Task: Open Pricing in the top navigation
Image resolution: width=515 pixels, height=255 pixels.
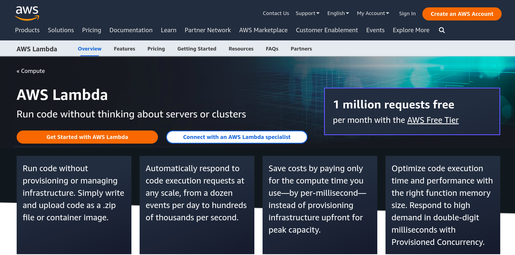Action: (x=92, y=30)
